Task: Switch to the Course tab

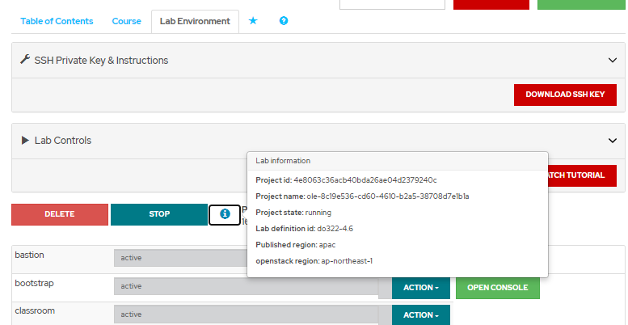Action: [x=127, y=21]
